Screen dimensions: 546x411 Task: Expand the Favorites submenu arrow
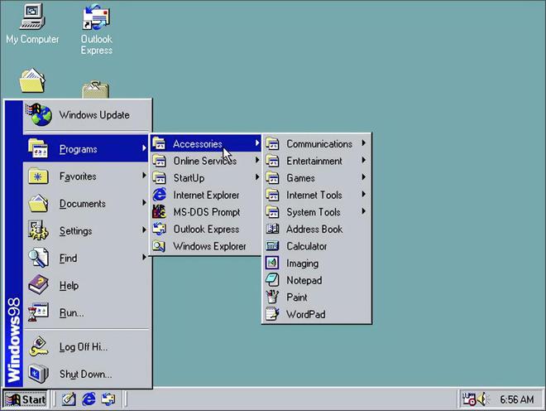click(144, 176)
